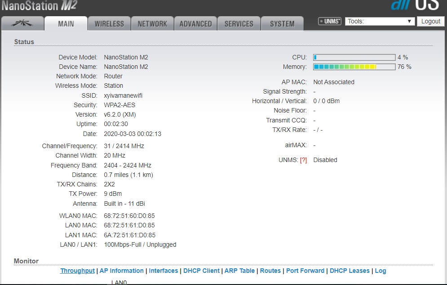The height and width of the screenshot is (285, 447).
Task: Click the airOS logo
Action: pyautogui.click(x=415, y=5)
